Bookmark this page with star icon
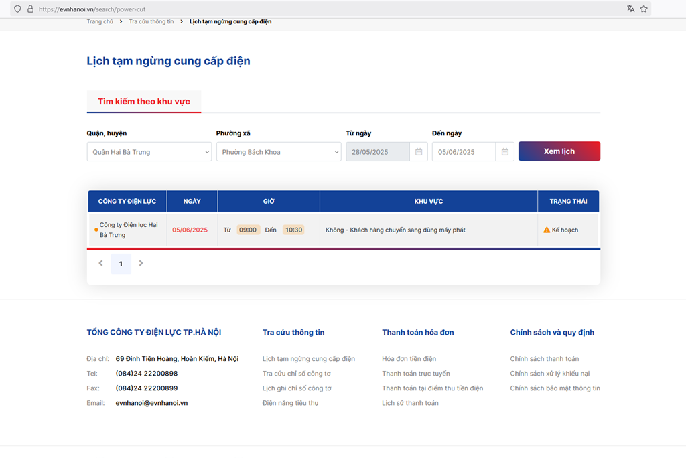Screen dimensions: 686x458 [x=644, y=9]
